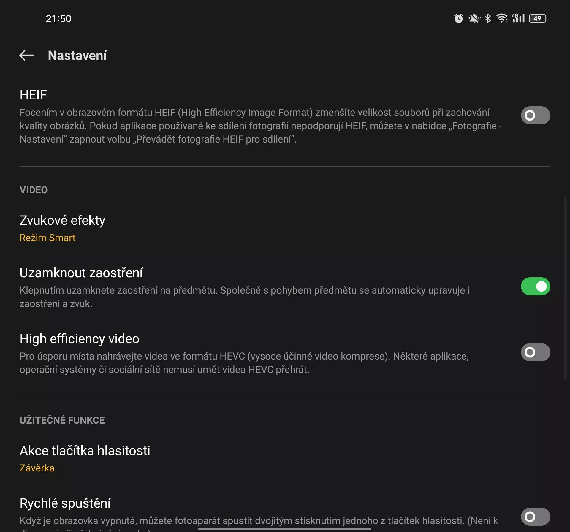Tap the UŽITEČNÉ FUNKCE section header
Image resolution: width=570 pixels, height=532 pixels.
pos(62,420)
